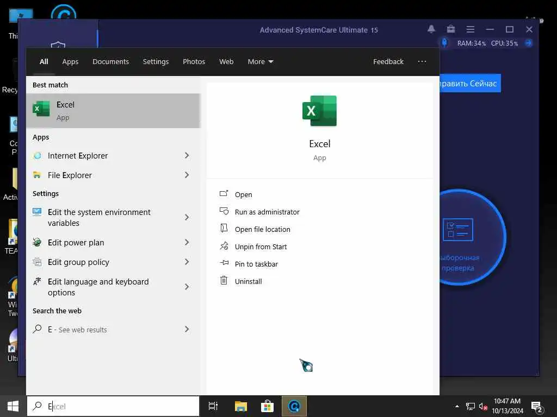Viewport: 557px width, 417px height.
Task: Switch to the Settings search tab
Action: (156, 62)
